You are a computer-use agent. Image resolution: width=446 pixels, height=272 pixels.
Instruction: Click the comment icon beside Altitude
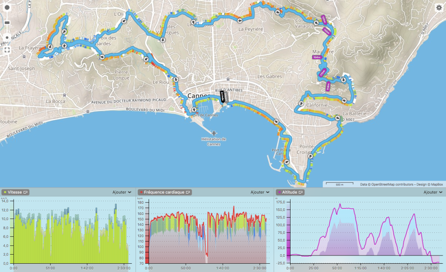301,192
